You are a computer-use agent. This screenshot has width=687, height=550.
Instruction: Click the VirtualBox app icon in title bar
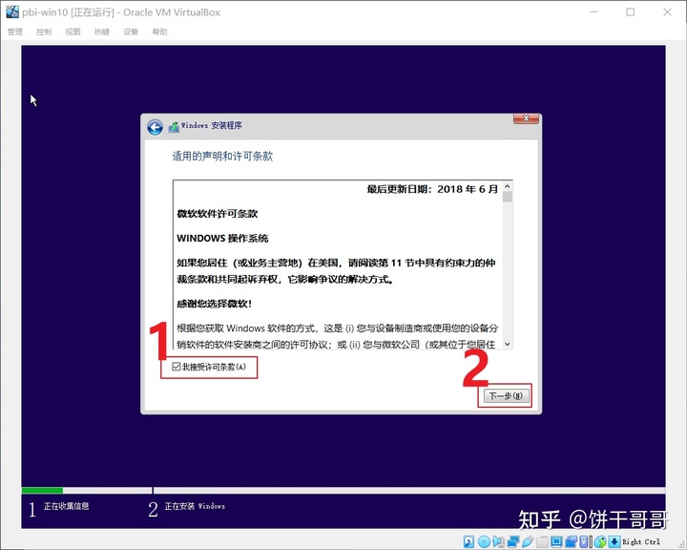click(12, 11)
